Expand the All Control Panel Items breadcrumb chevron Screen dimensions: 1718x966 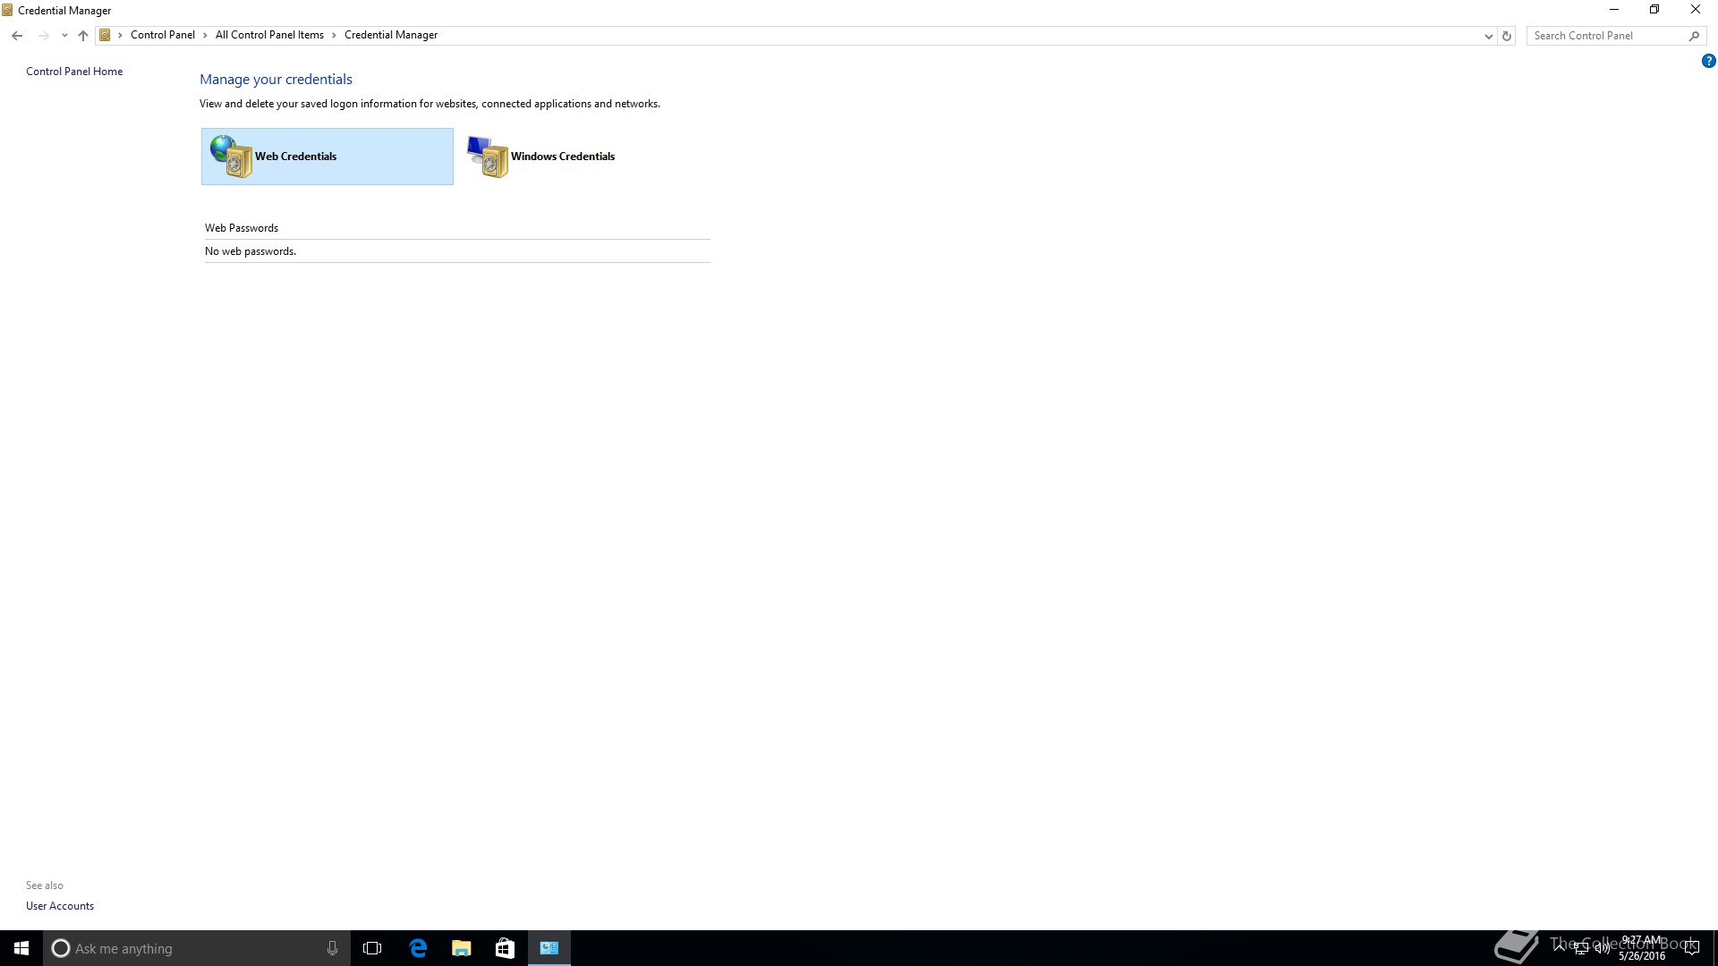click(x=334, y=36)
